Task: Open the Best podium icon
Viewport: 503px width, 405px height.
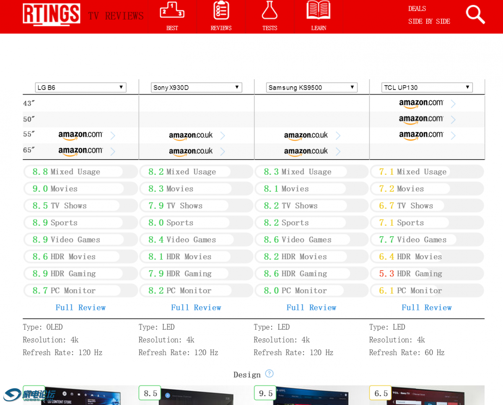Action: click(x=172, y=11)
